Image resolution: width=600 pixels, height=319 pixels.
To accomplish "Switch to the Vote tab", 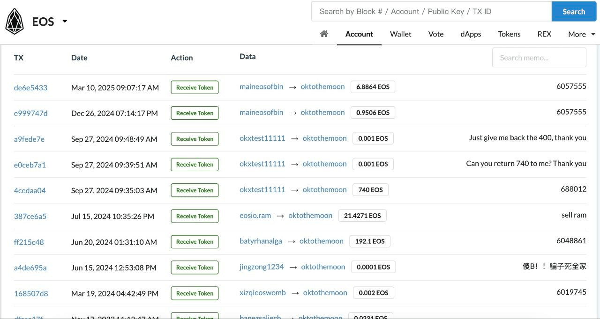I will (x=436, y=34).
